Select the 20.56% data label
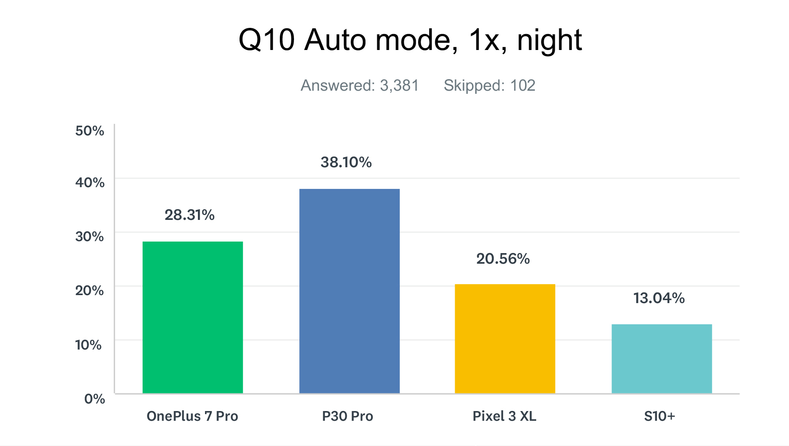This screenshot has height=446, width=789. [503, 259]
